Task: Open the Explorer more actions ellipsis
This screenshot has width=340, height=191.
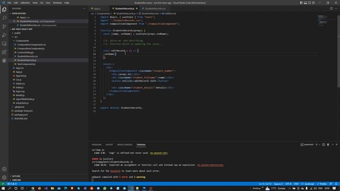Action: (x=84, y=8)
